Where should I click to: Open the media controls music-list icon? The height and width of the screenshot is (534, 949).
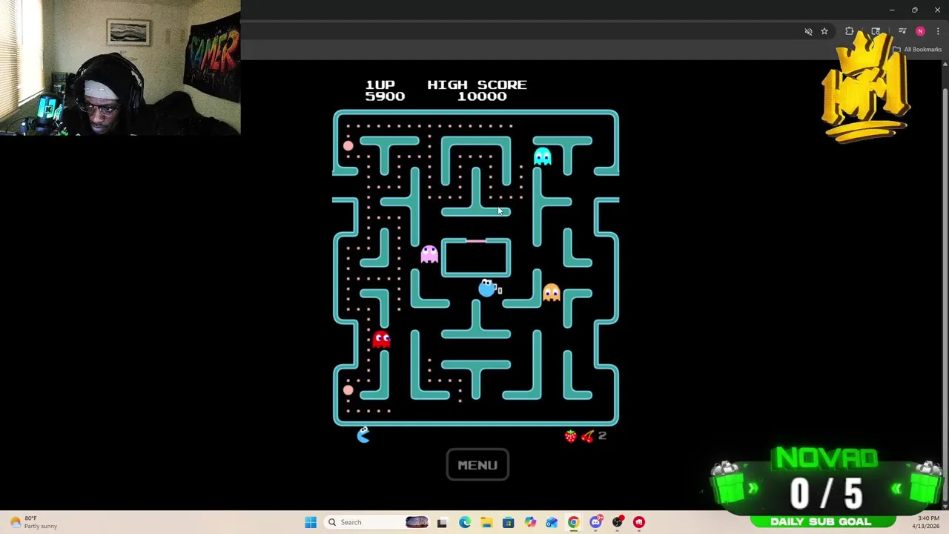902,31
